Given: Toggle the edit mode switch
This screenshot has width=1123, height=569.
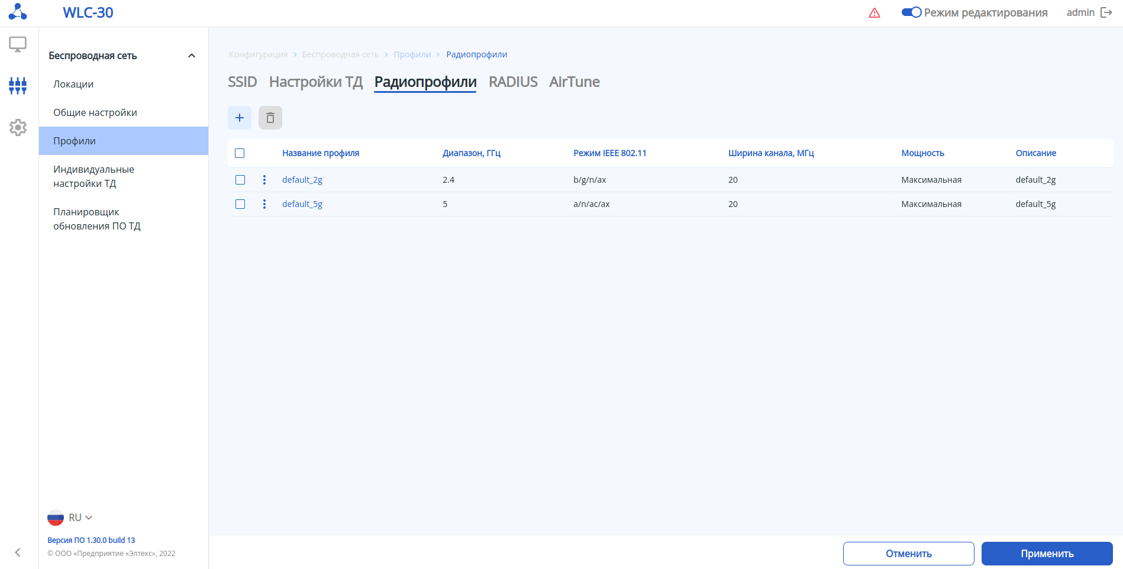Looking at the screenshot, I should (x=911, y=12).
